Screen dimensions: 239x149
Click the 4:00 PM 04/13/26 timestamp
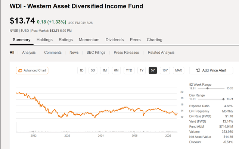coord(80,23)
